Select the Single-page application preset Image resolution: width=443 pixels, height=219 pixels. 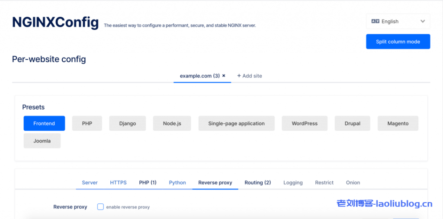click(237, 123)
